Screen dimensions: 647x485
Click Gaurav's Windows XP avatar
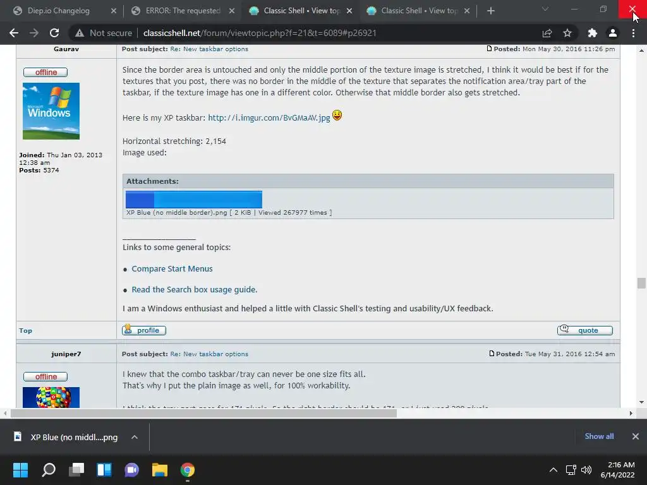(x=51, y=111)
